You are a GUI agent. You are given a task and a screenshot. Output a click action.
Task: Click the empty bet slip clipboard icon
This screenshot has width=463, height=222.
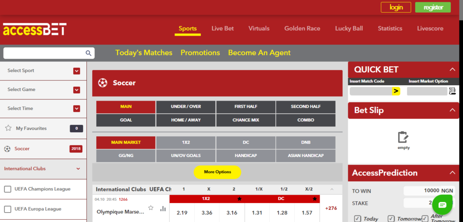point(403,137)
